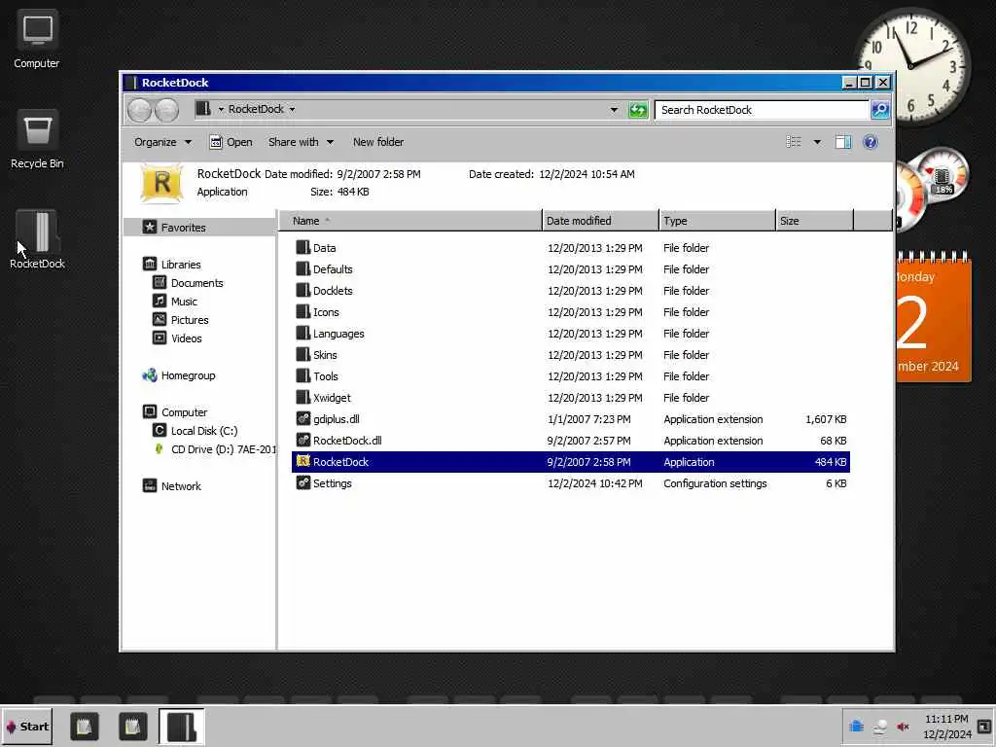This screenshot has height=747, width=996.
Task: Open the Help question mark icon
Action: 871,142
